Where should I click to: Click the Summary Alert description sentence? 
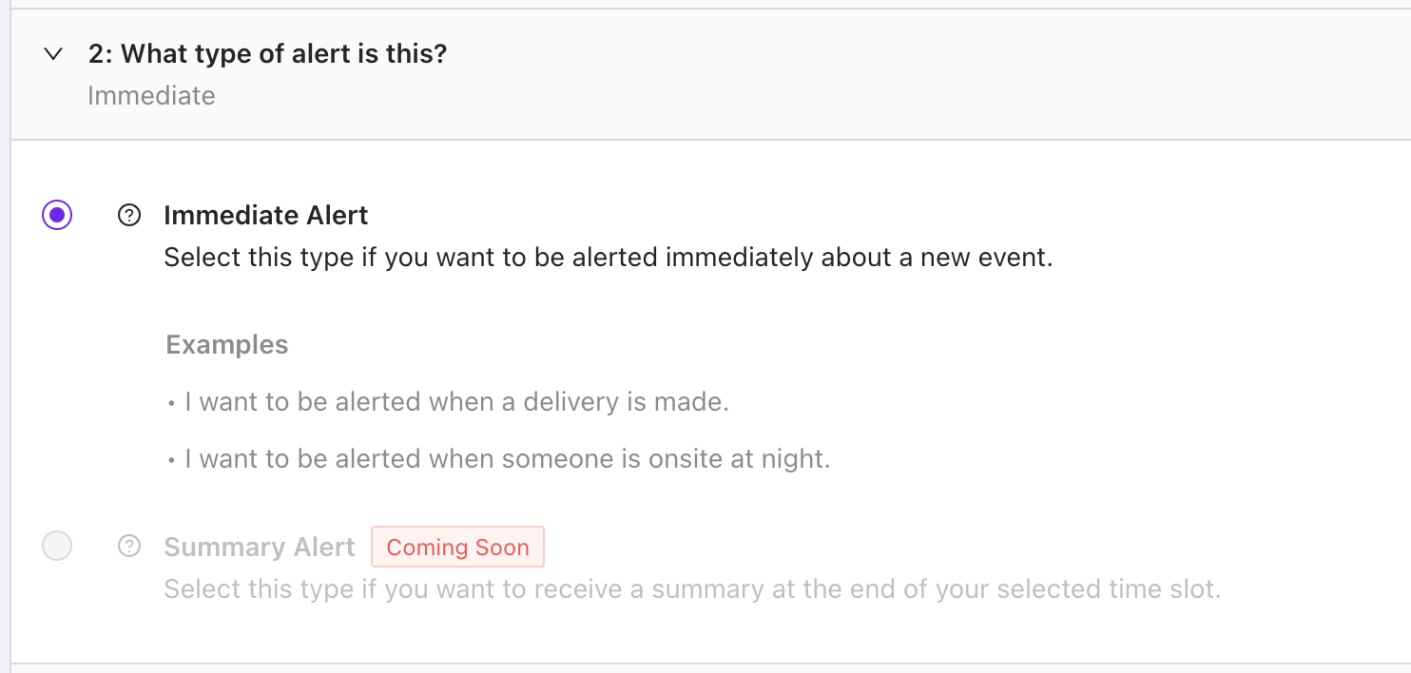(691, 589)
